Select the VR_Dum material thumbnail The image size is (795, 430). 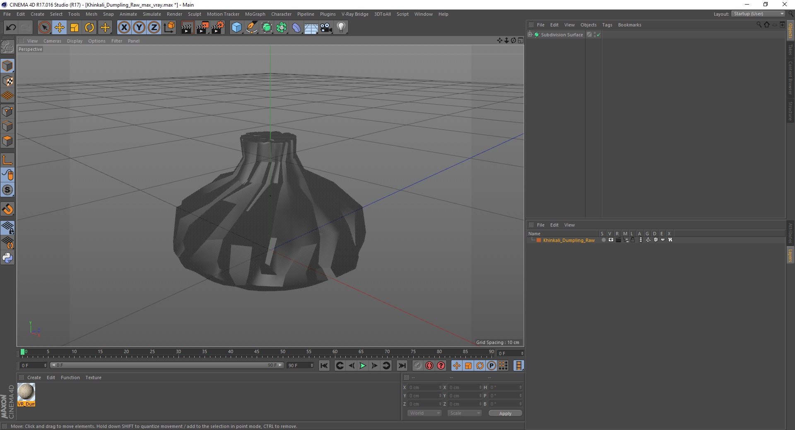click(26, 395)
